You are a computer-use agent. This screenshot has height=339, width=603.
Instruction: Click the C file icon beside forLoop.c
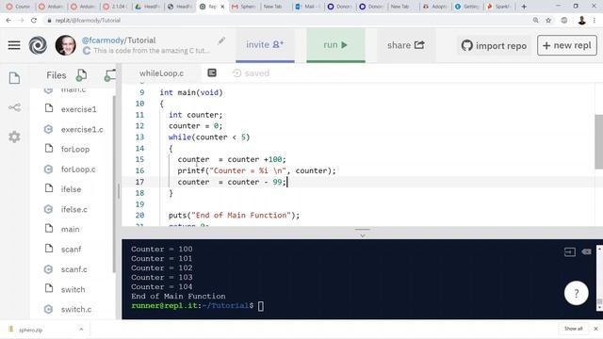tap(48, 169)
